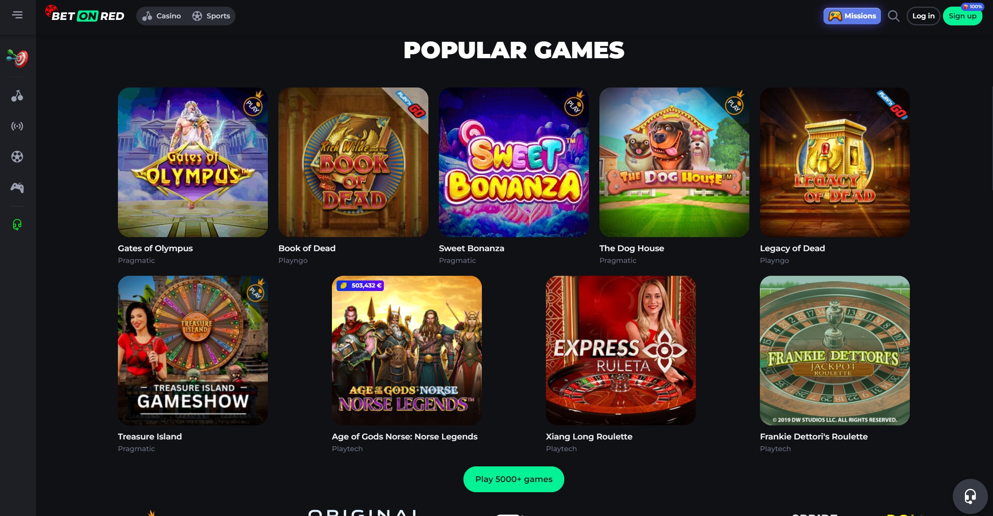The image size is (993, 516).
Task: Open Frankie Dettori's Roulette thumbnail
Action: [834, 350]
